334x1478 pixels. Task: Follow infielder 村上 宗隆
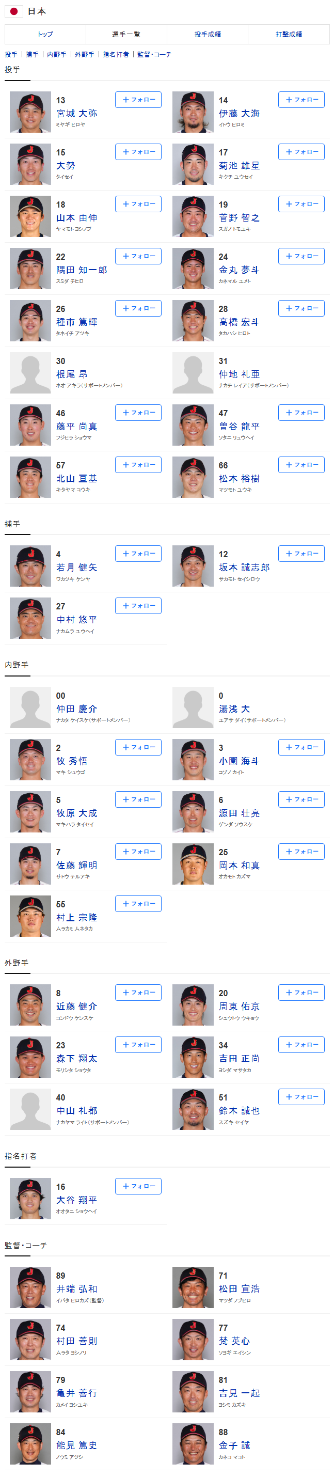138,903
